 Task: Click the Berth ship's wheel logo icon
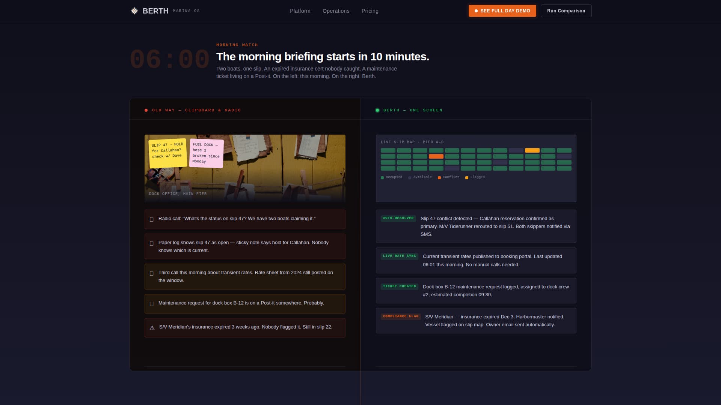click(x=134, y=11)
